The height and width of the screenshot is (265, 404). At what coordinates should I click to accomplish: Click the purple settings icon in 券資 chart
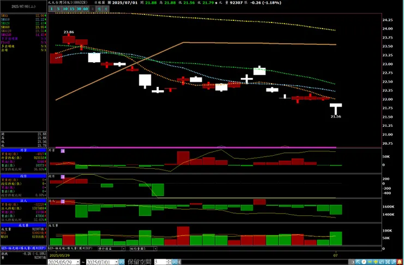tap(63, 151)
